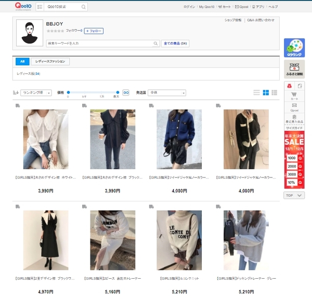
Task: Open recently viewed items in the sidebar
Action: (294, 119)
